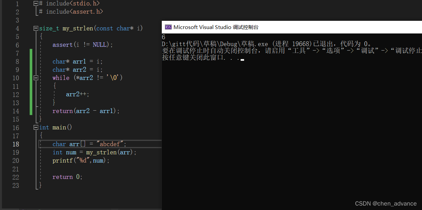Viewport: 422px width, 210px height.
Task: Click the int main() declaration
Action: click(x=56, y=127)
